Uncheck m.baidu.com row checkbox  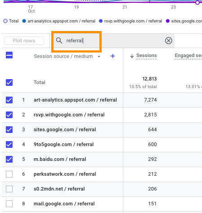(x=9, y=159)
